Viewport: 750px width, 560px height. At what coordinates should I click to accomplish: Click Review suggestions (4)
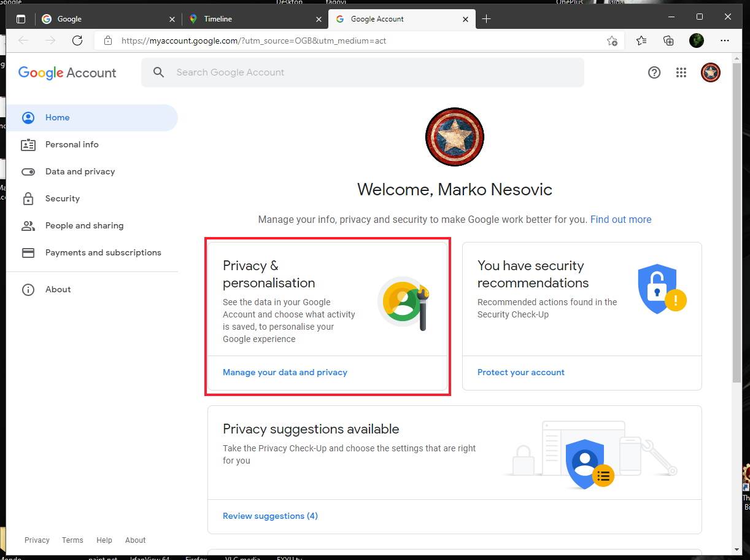[270, 516]
